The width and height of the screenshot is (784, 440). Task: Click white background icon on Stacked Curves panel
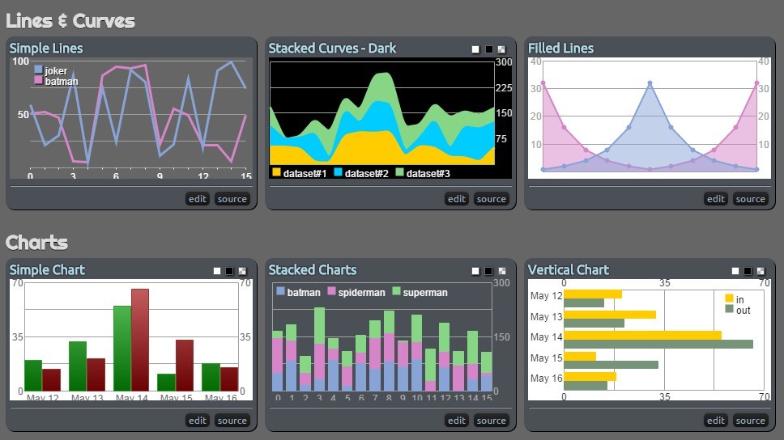475,49
